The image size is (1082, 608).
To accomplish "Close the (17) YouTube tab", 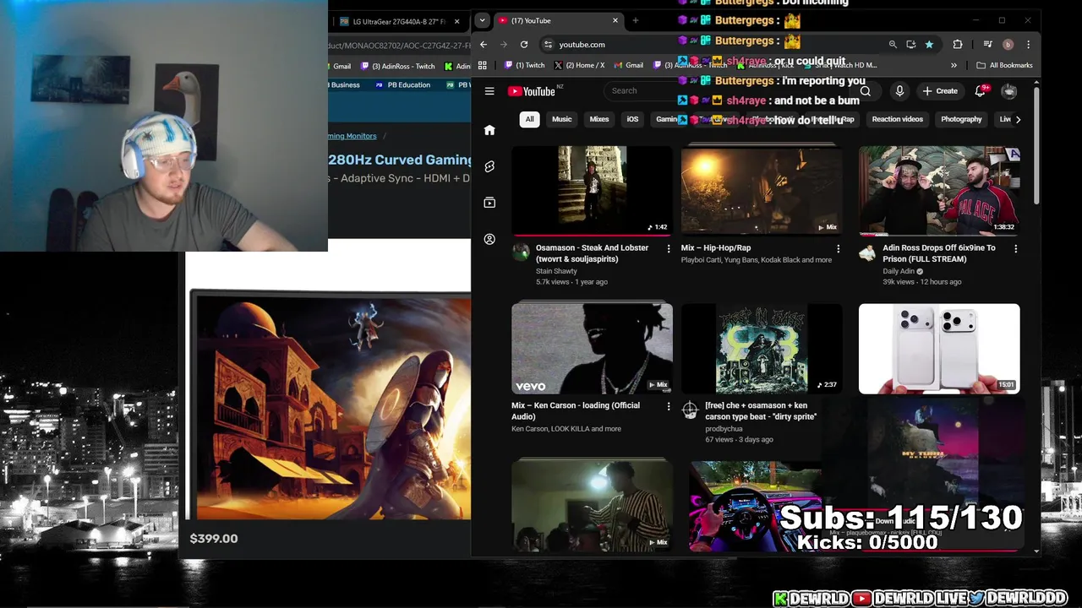I will (x=615, y=20).
